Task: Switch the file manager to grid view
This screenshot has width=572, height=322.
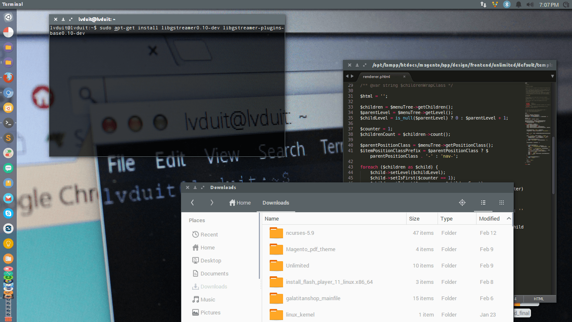Action: [x=501, y=203]
